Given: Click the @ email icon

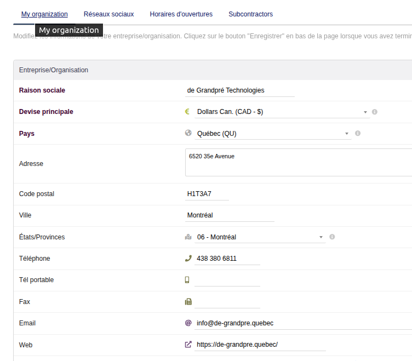Looking at the screenshot, I should (x=188, y=323).
